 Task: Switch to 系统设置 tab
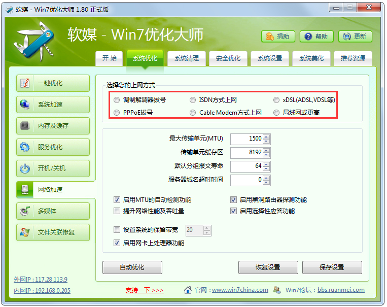pyautogui.click(x=270, y=58)
